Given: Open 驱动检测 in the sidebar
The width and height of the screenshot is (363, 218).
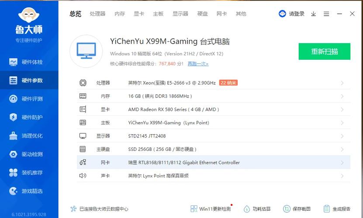Looking at the screenshot, I should 29,154.
